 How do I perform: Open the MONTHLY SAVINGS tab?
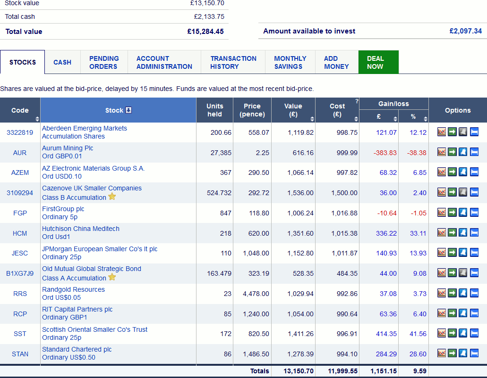coord(290,62)
